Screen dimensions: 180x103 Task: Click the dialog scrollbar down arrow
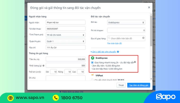tap(151, 79)
